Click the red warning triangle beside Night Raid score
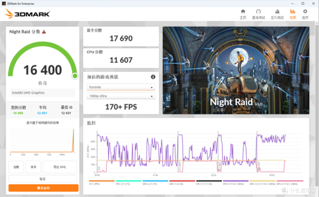The width and height of the screenshot is (319, 197). [44, 32]
